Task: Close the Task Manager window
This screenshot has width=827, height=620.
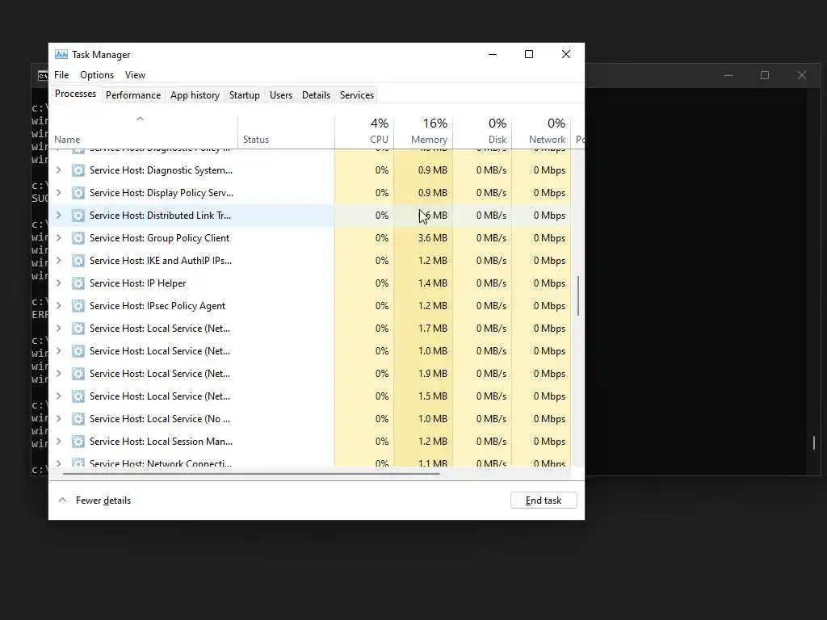Action: pyautogui.click(x=566, y=54)
